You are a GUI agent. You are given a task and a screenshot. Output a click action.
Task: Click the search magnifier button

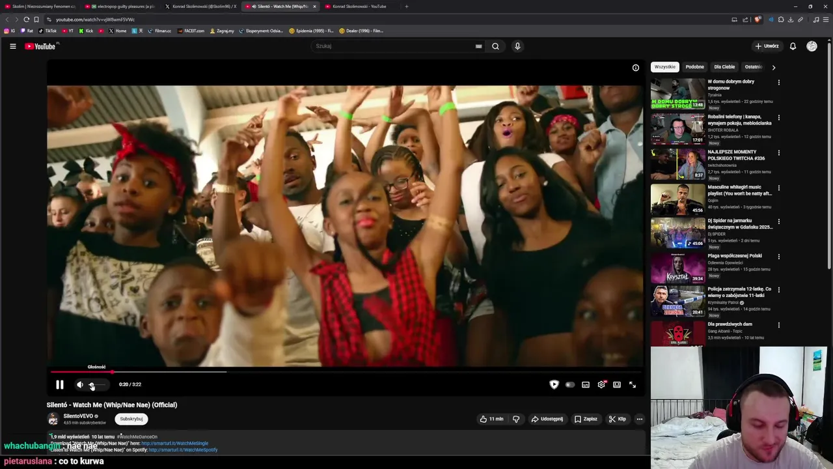(x=495, y=46)
